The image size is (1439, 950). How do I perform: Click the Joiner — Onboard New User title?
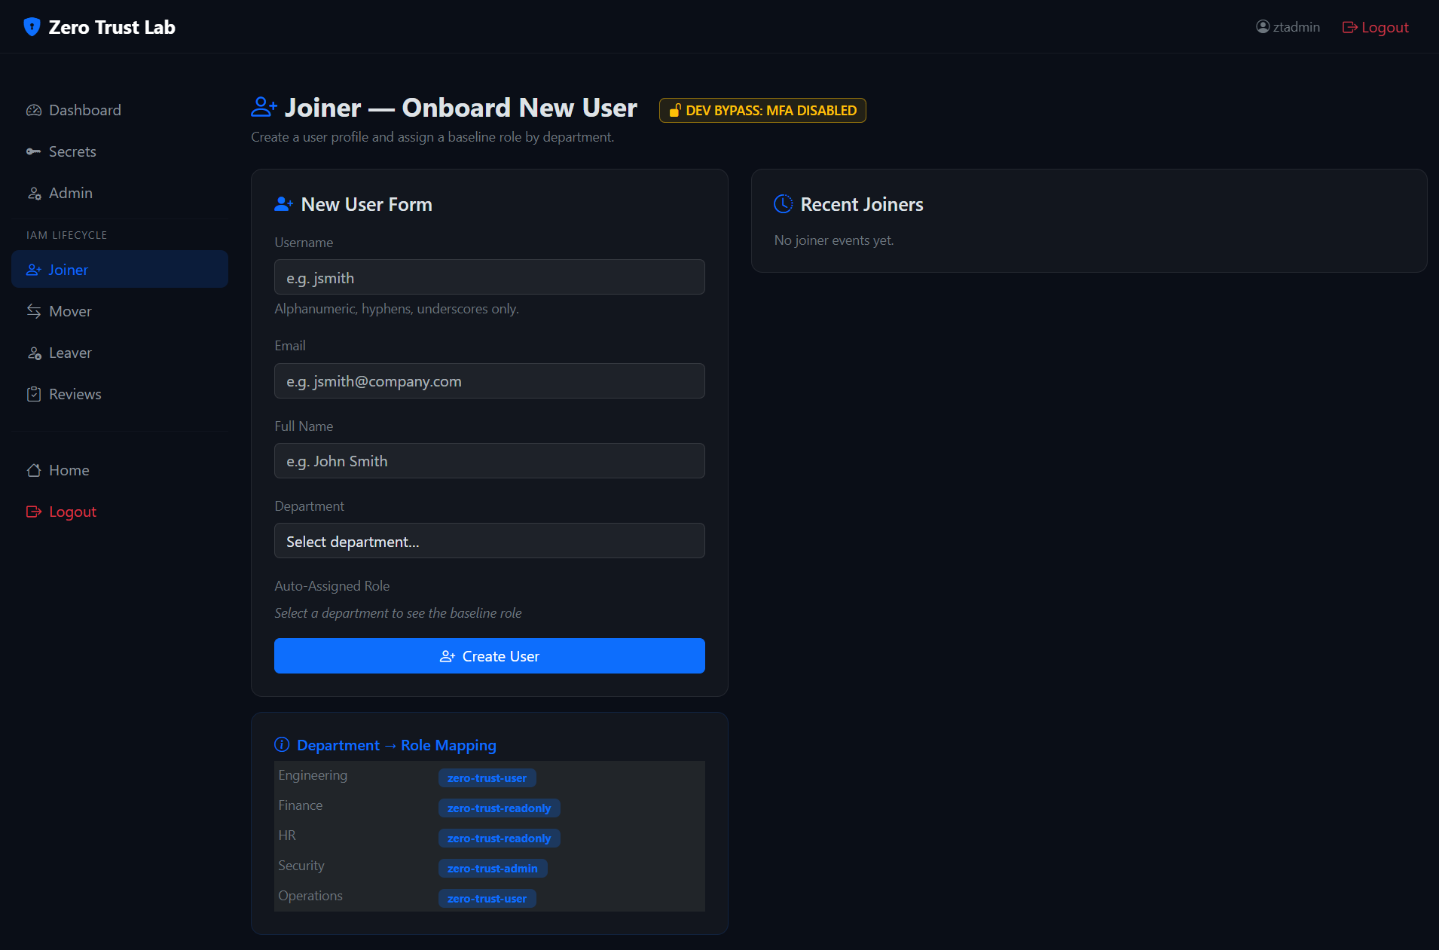point(461,108)
